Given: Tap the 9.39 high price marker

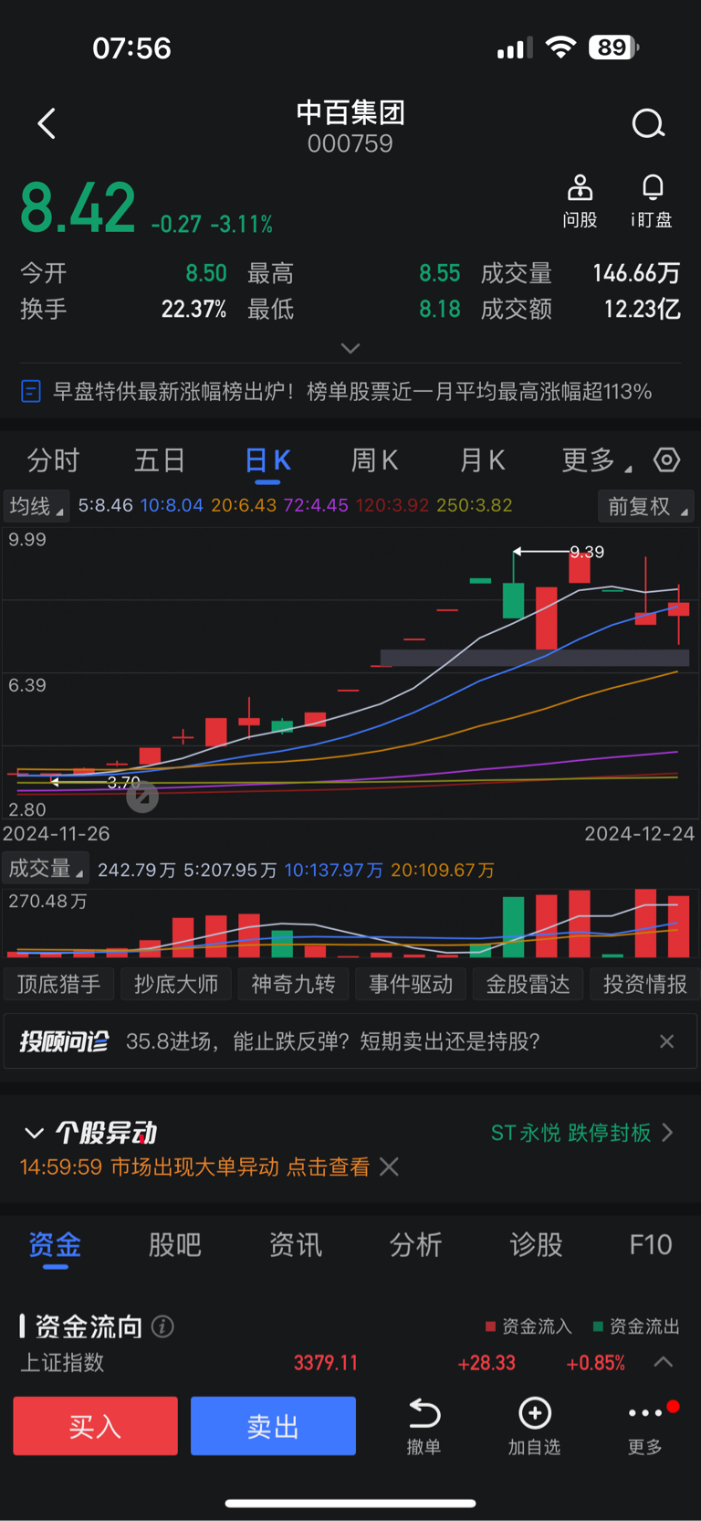Looking at the screenshot, I should pyautogui.click(x=587, y=552).
